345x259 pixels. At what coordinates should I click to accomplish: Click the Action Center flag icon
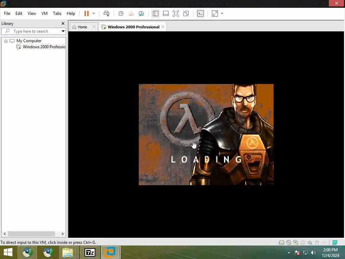(297, 253)
